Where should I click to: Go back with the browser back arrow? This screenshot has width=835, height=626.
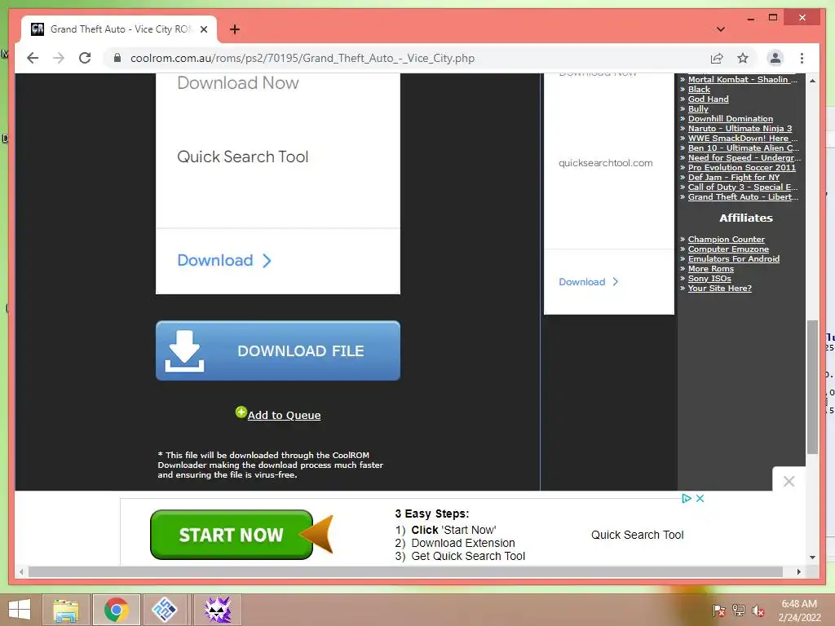point(33,58)
